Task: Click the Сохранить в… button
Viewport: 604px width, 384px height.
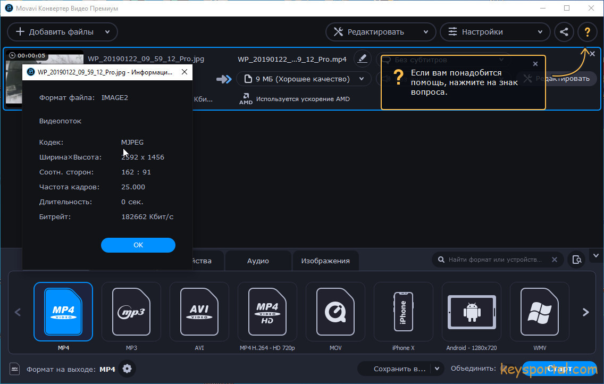Action: [x=399, y=369]
